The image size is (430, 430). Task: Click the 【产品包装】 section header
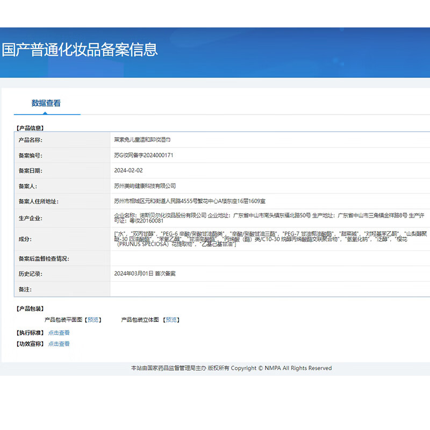pos(30,307)
